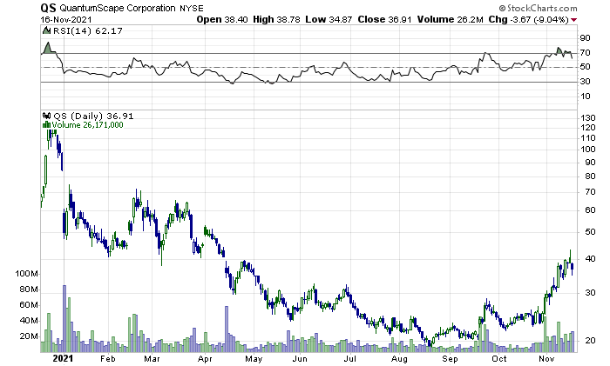610x366 pixels.
Task: Click the High 38.78 value
Action: (x=276, y=19)
